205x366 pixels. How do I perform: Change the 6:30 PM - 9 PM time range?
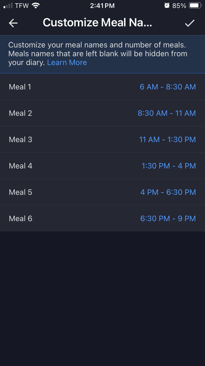pyautogui.click(x=168, y=219)
